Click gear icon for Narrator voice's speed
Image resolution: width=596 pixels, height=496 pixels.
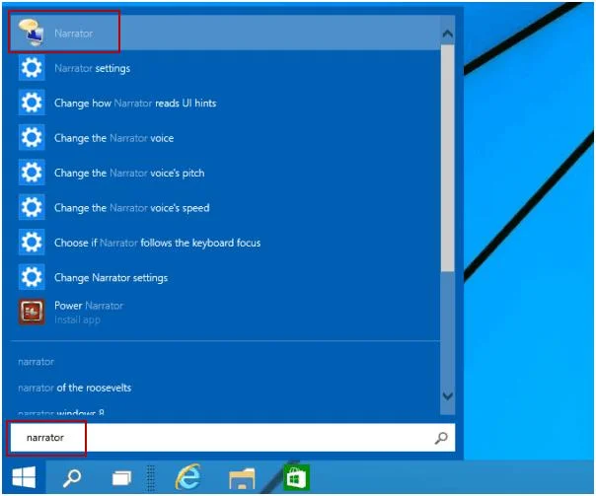tap(32, 207)
